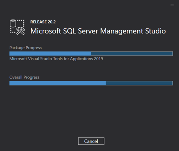Viewport: 179px width, 151px height.
Task: Select the 'RELEASE 20.2' text
Action: [x=43, y=22]
